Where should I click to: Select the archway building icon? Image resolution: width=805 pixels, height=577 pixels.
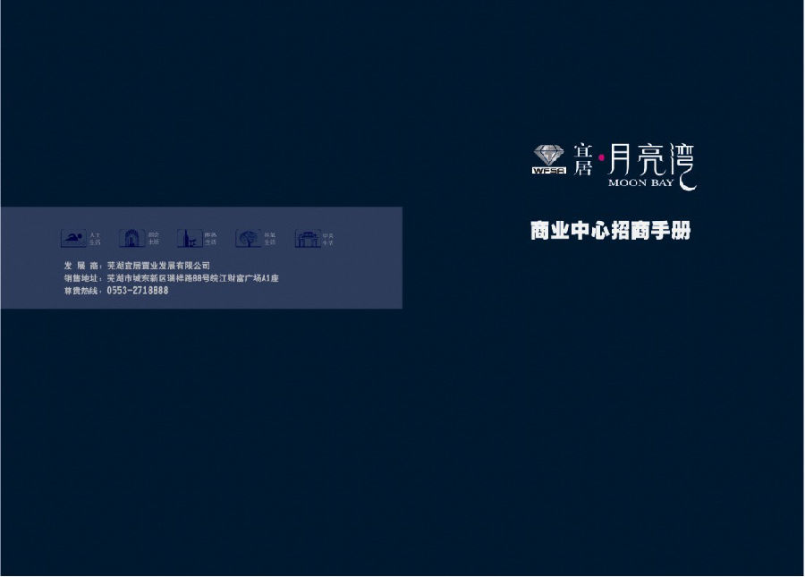tap(131, 236)
